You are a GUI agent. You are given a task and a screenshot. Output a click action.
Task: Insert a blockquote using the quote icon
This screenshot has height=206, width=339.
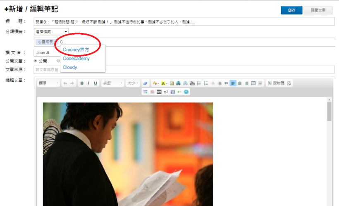(226, 83)
